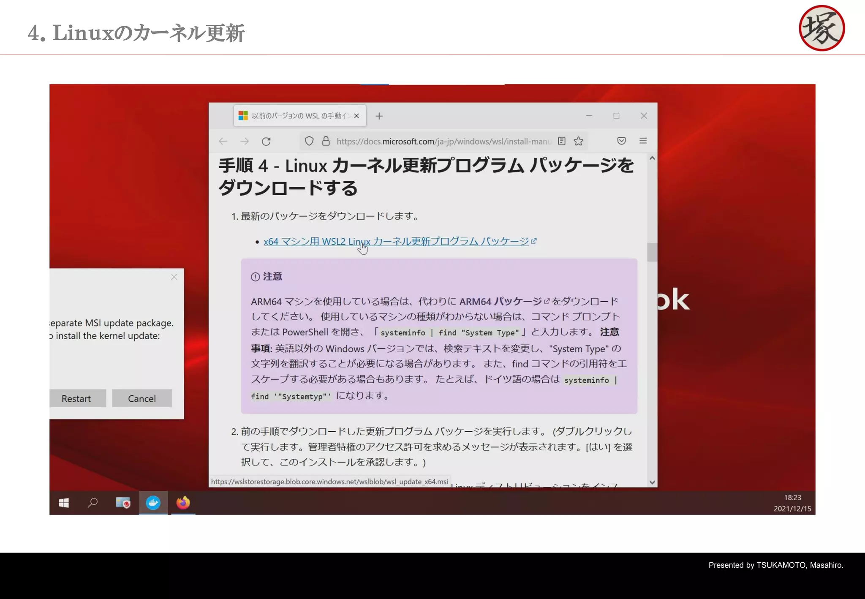The width and height of the screenshot is (865, 599).
Task: Open the taskbar app next to search
Action: [123, 503]
